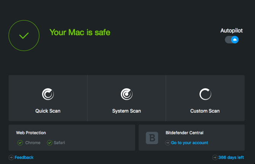The image size is (255, 164).
Task: Click the Chrome label text
Action: click(33, 143)
